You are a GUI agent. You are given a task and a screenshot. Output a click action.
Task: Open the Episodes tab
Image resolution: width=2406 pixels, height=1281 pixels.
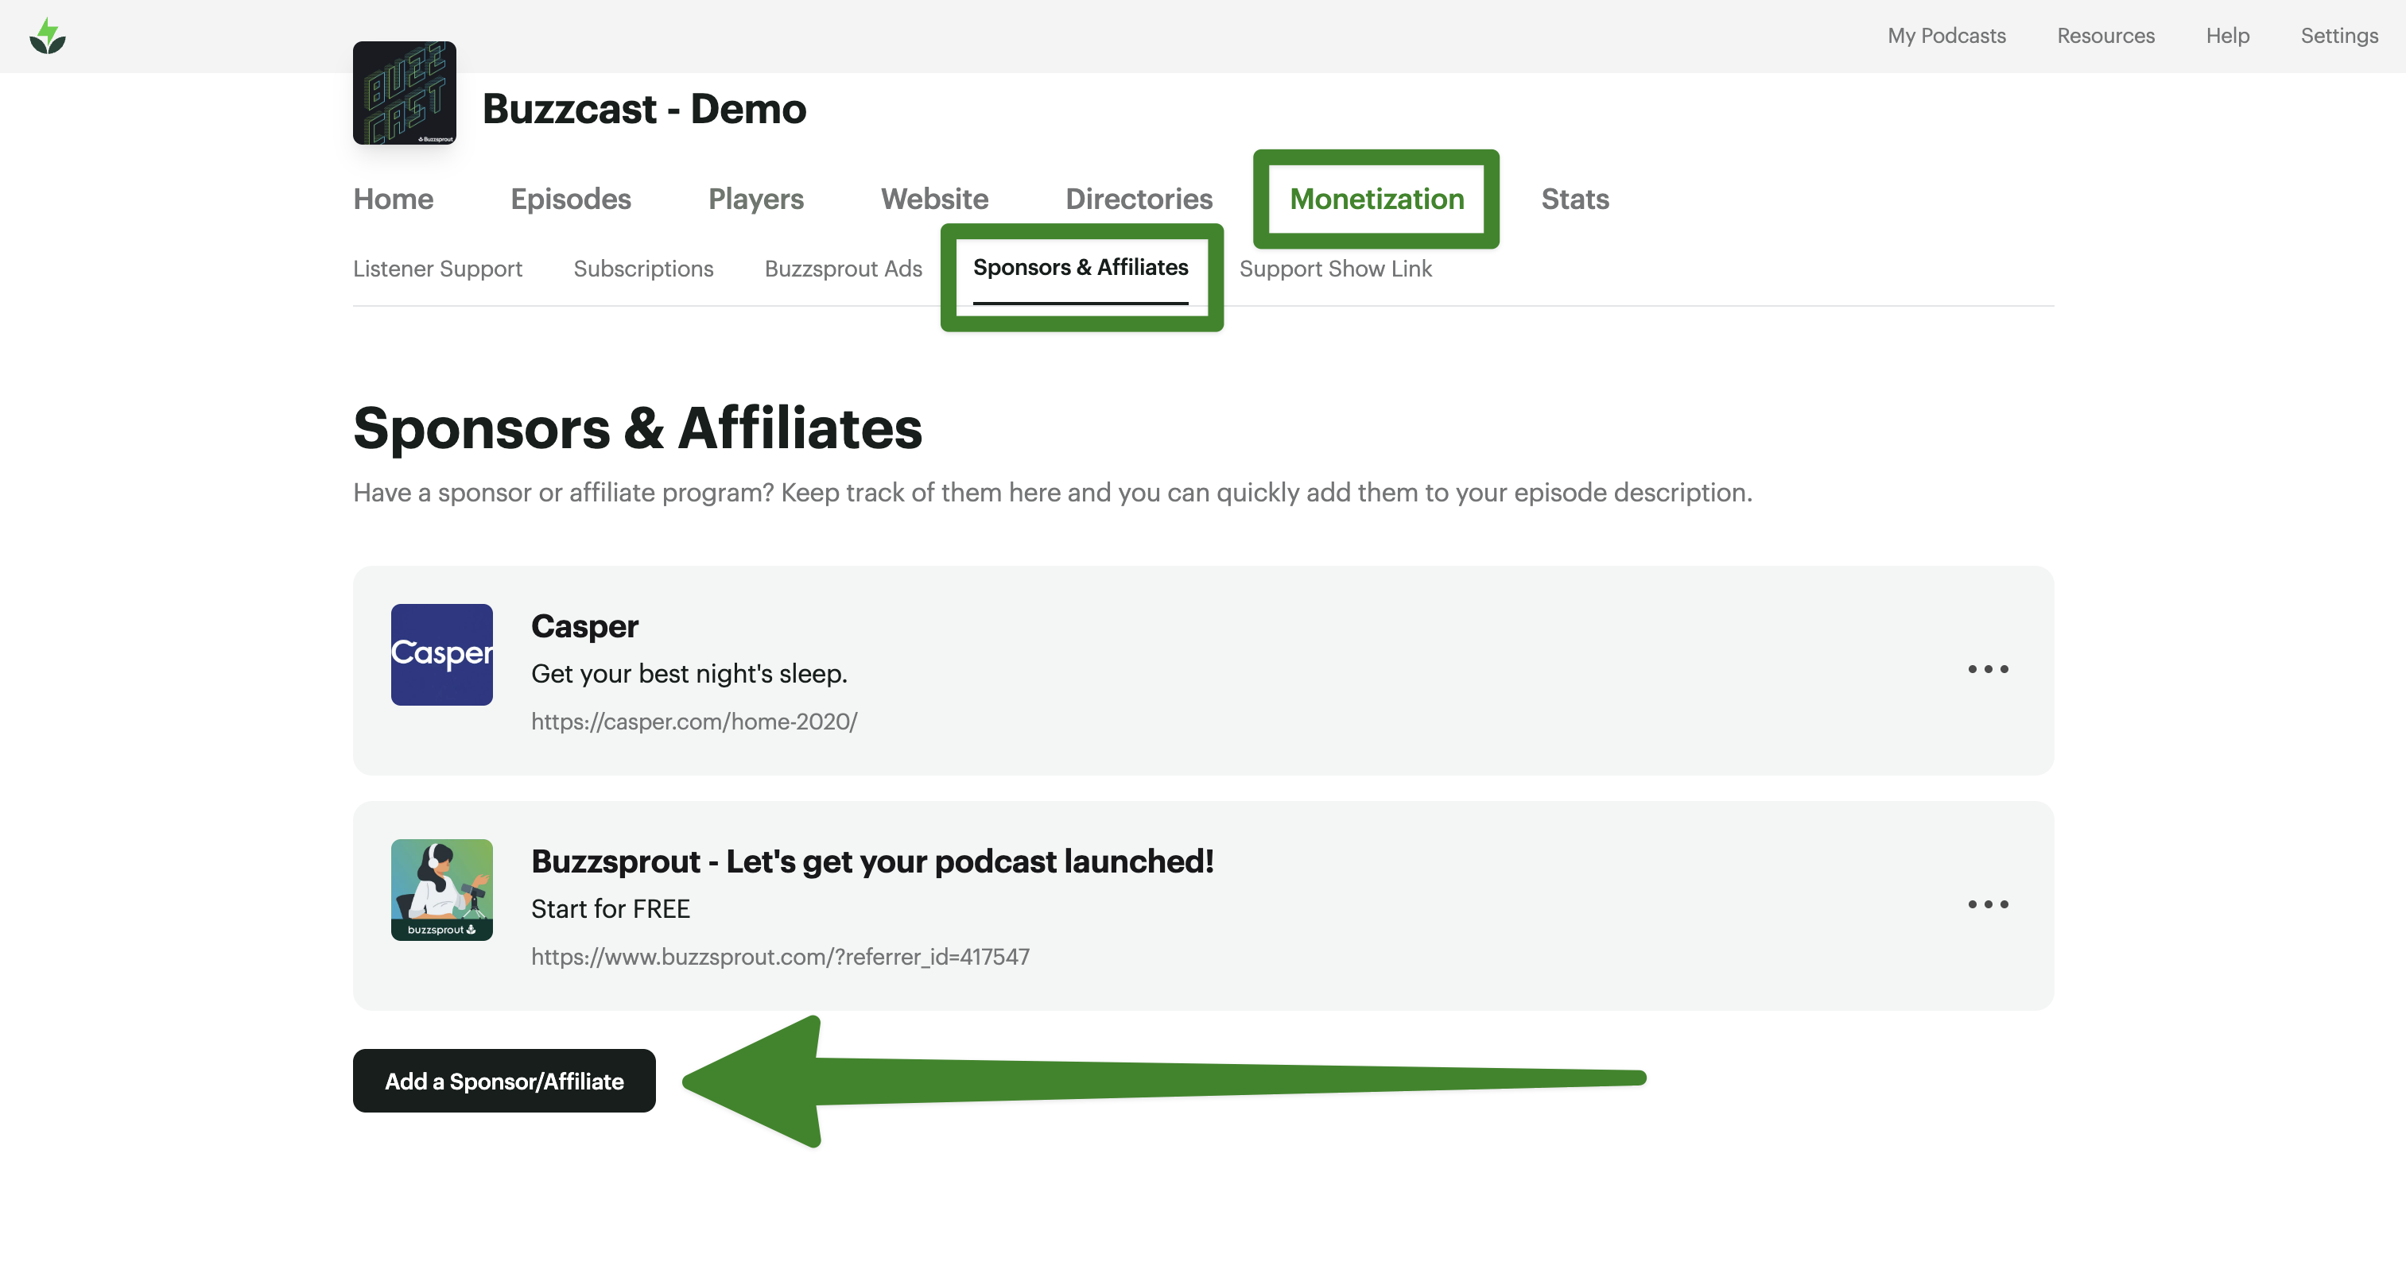click(x=570, y=199)
